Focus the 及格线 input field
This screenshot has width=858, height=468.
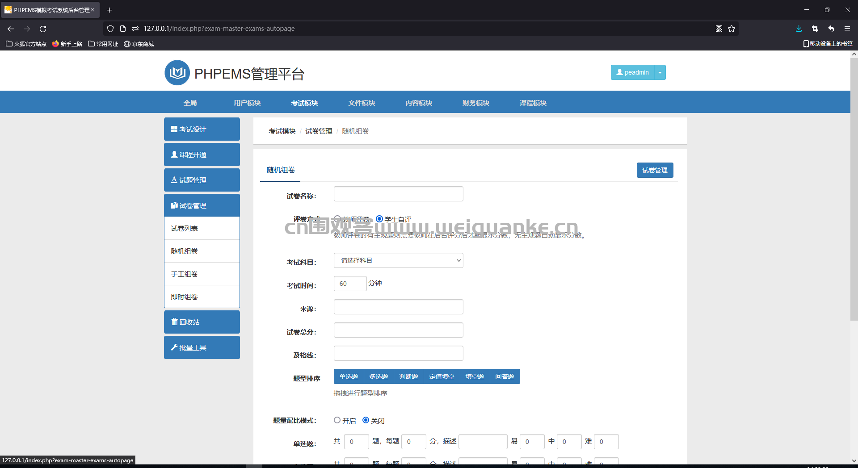(x=399, y=353)
